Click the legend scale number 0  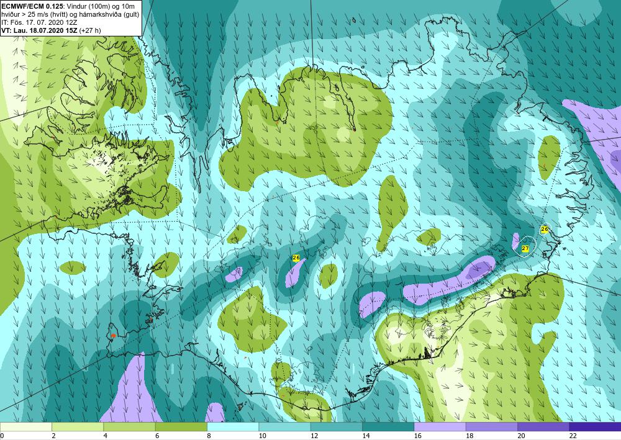[x=2, y=436]
